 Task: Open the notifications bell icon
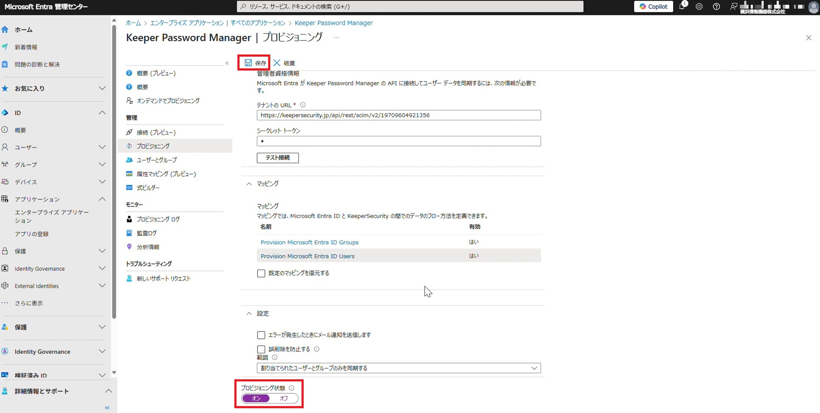click(x=682, y=7)
